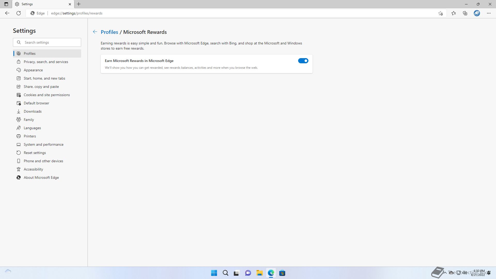Screen dimensions: 496x279
Task: Open File Explorer from taskbar
Action: (259, 273)
